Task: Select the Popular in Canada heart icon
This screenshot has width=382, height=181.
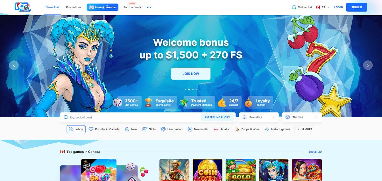Action: (91, 129)
